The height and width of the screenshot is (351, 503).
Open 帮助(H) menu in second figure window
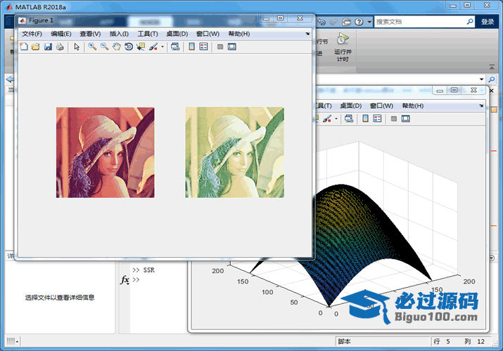412,105
